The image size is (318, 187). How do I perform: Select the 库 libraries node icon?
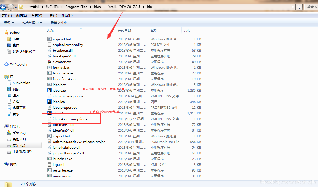[x=7, y=76]
